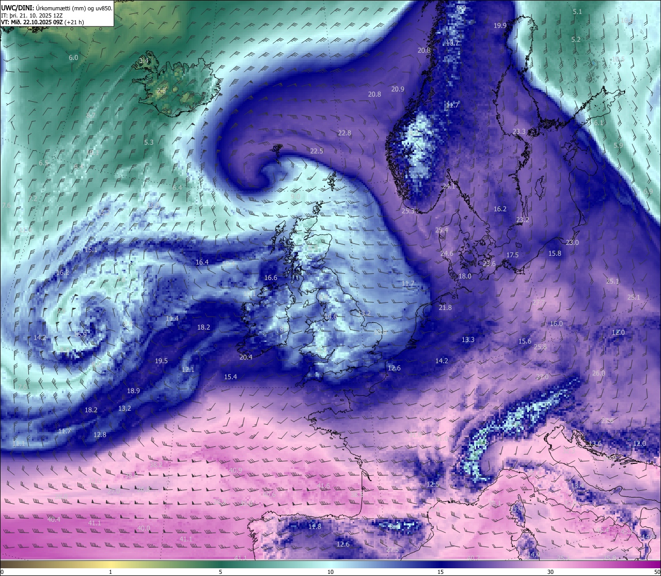The height and width of the screenshot is (576, 661).
Task: Click the 25.4 value near Denmark
Action: (442, 230)
